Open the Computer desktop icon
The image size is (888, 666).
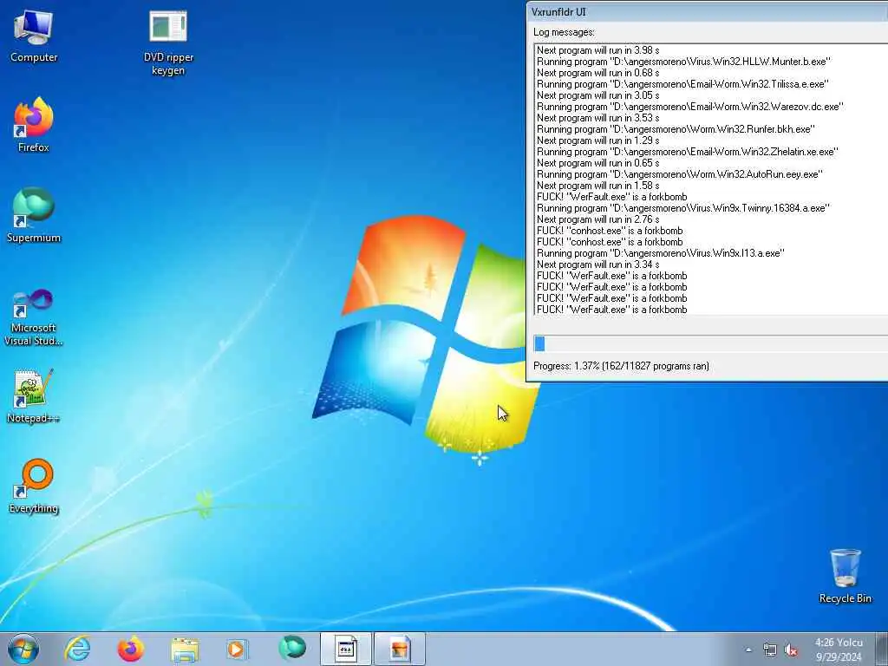coord(34,36)
